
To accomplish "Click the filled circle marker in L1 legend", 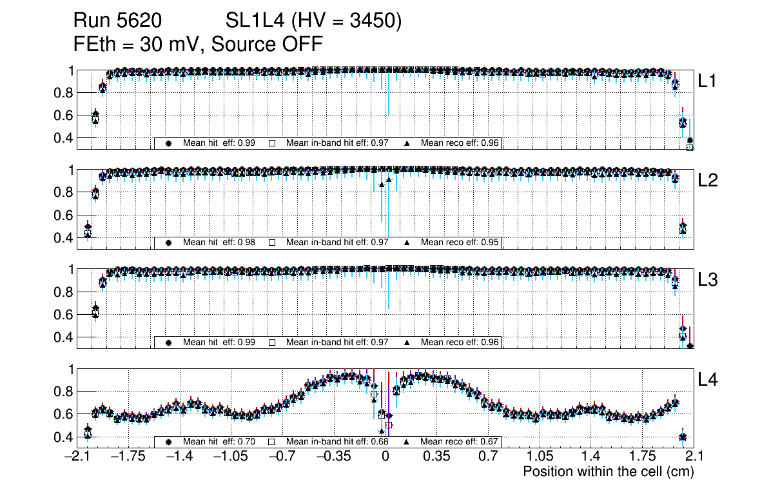I will [169, 143].
